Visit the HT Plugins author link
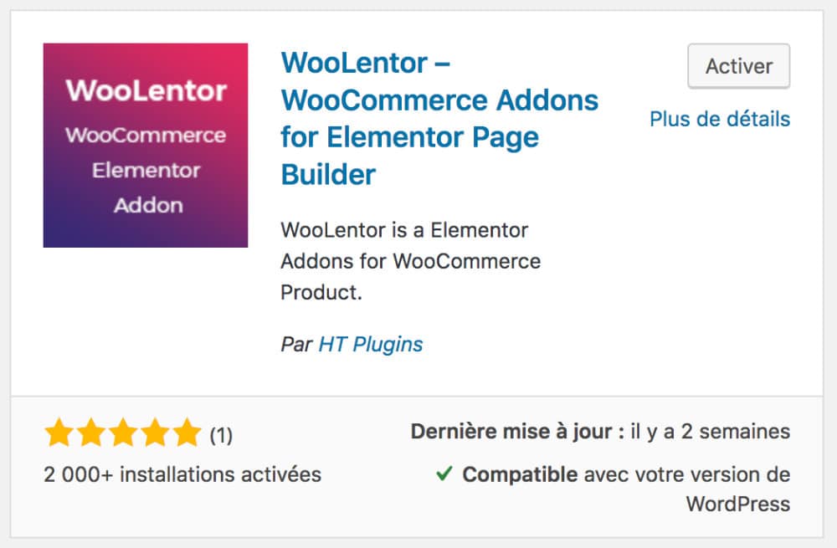The width and height of the screenshot is (837, 548). [368, 344]
